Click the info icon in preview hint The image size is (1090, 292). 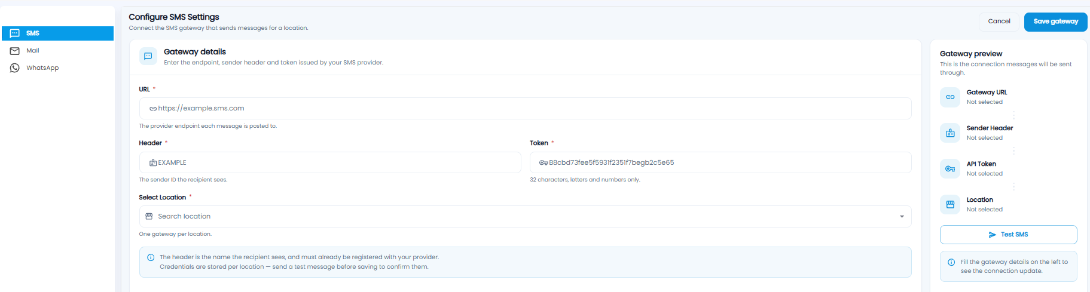[x=951, y=262]
